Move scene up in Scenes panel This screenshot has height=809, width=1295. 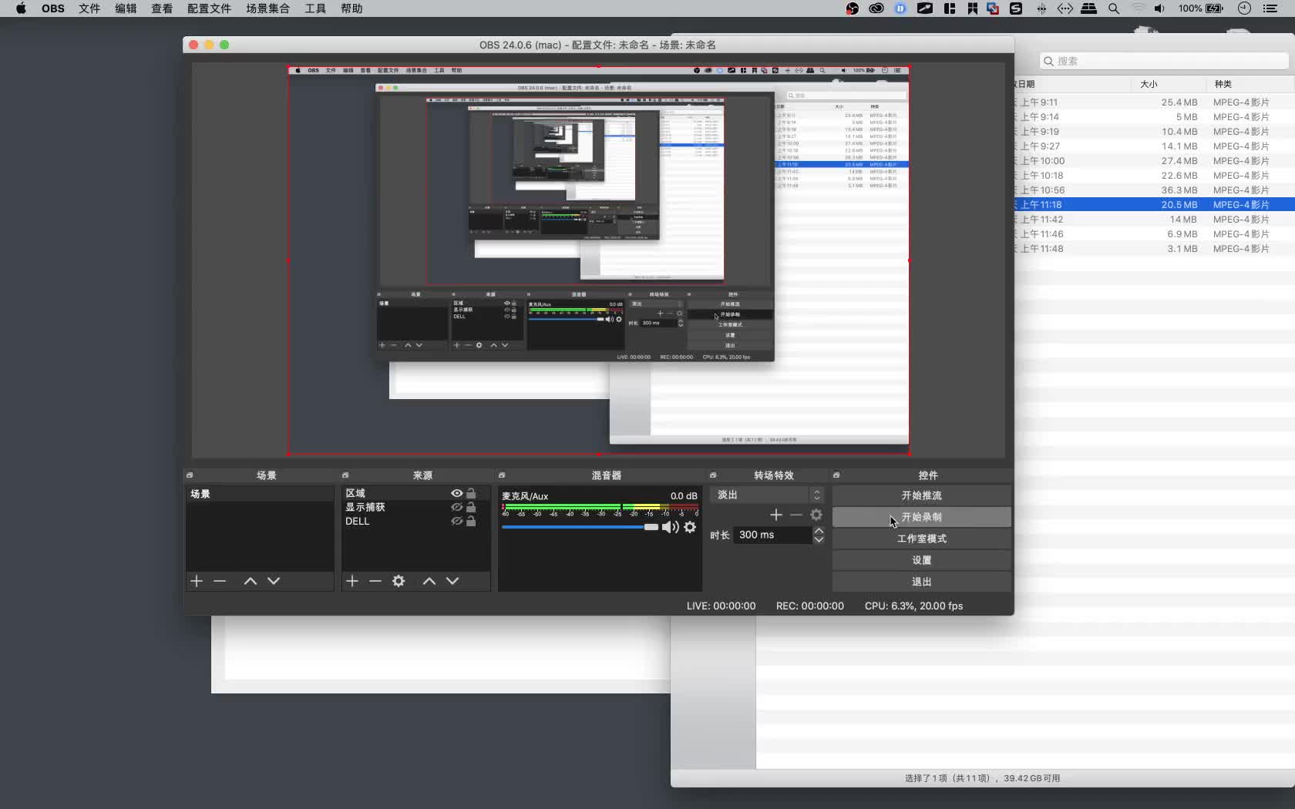pos(251,581)
